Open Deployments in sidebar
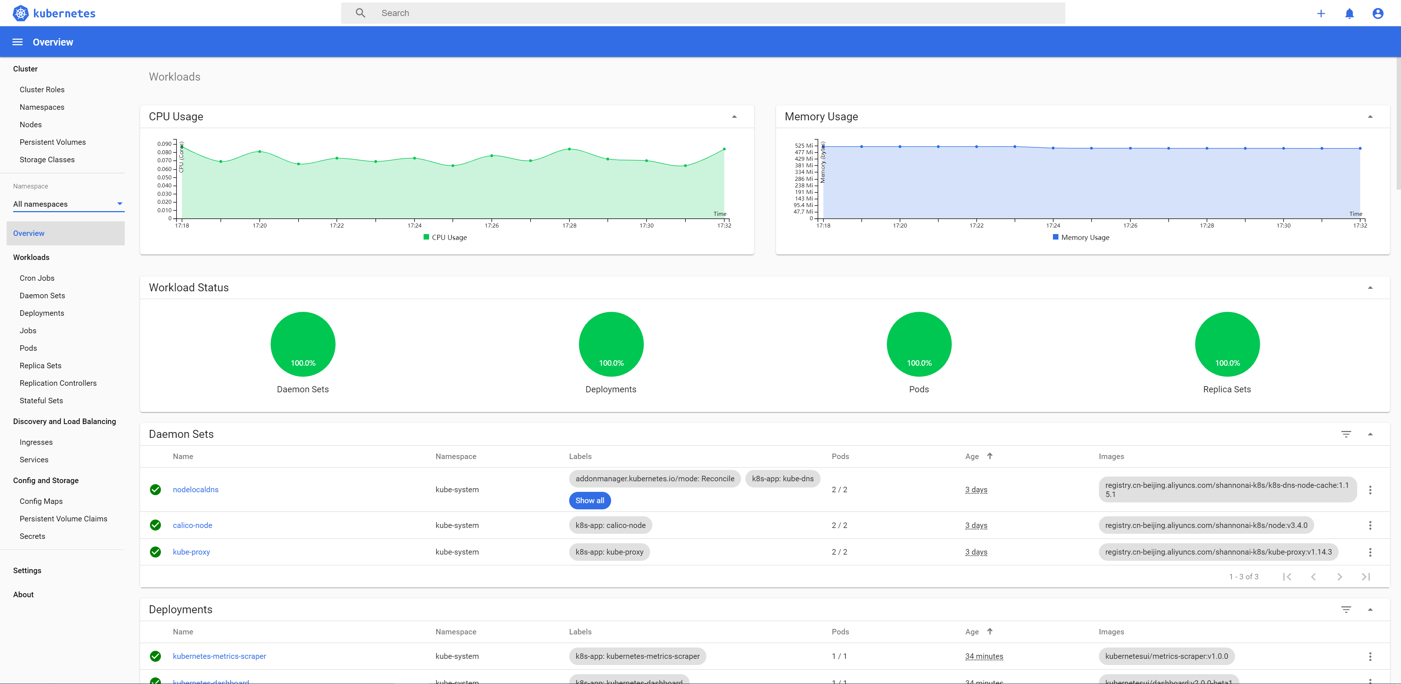This screenshot has width=1401, height=684. pyautogui.click(x=42, y=313)
